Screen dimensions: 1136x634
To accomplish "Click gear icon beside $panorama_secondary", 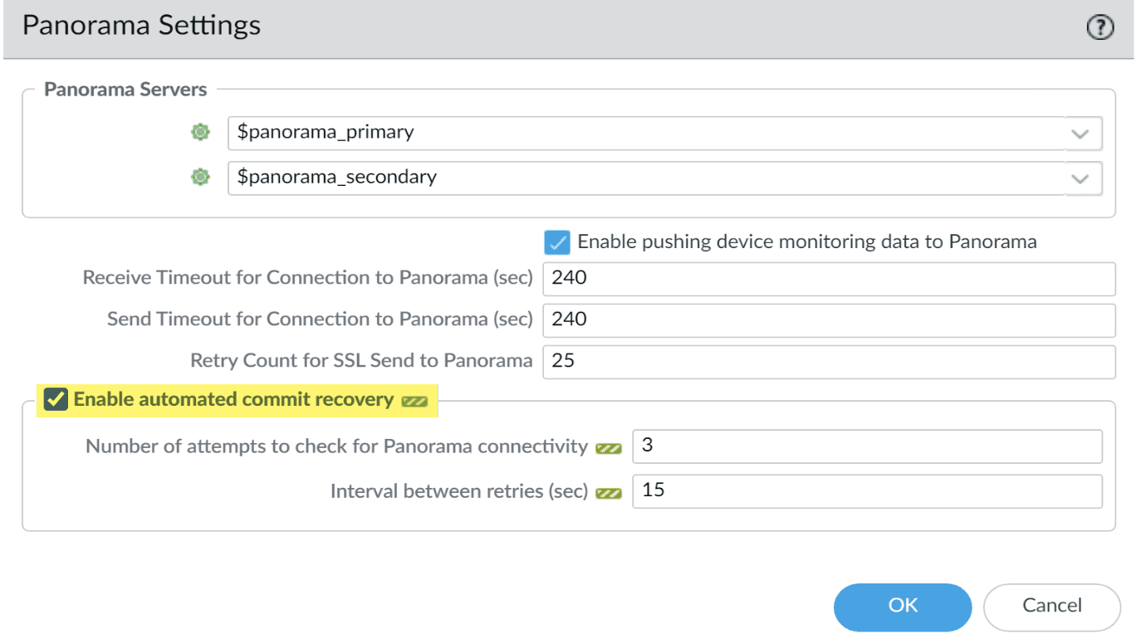I will [x=200, y=177].
